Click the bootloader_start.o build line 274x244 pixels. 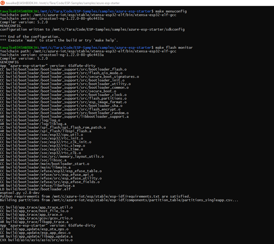45,164
